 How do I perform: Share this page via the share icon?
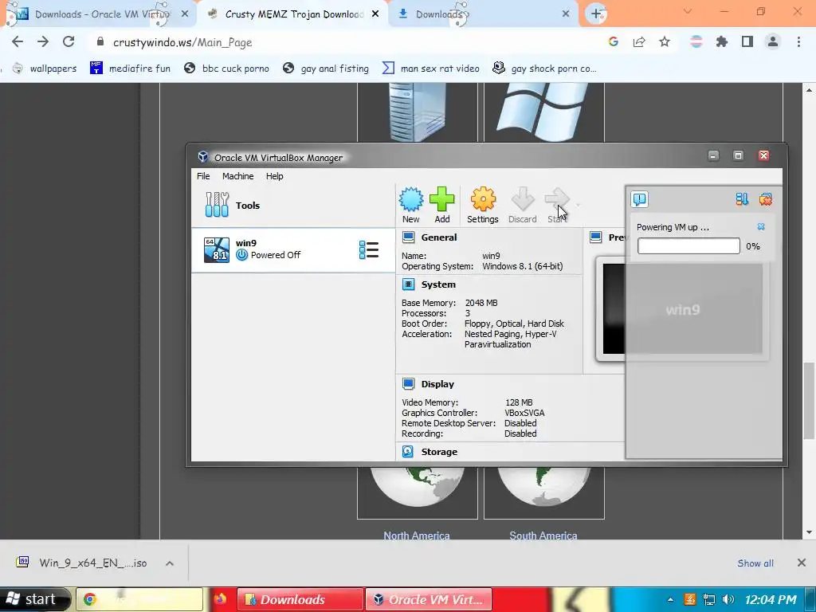639,41
